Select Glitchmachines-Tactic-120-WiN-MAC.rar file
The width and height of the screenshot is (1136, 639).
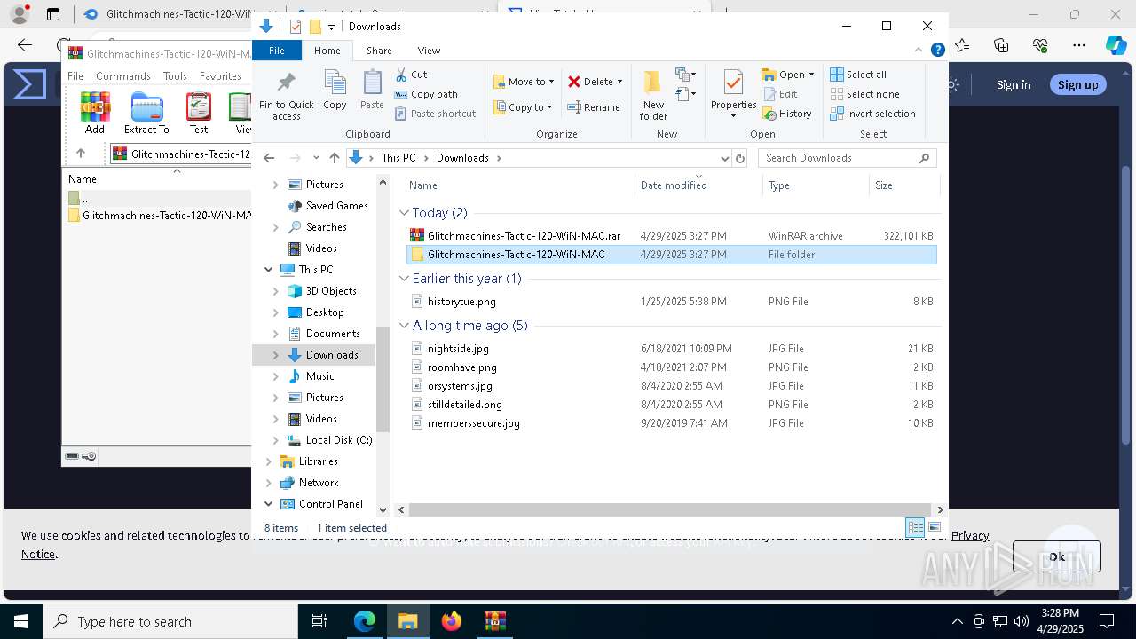coord(671,236)
